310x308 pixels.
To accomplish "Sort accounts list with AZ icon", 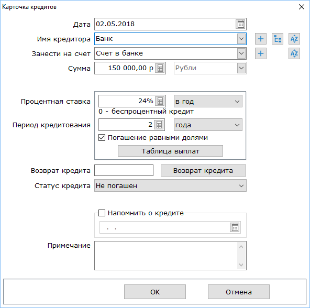I will [294, 53].
